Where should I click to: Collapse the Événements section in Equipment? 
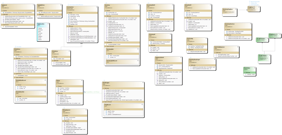coord(2,25)
